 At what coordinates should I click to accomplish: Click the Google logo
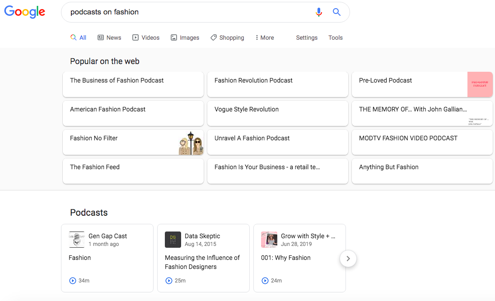click(25, 12)
